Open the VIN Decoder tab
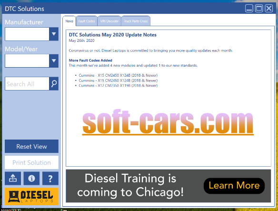 [109, 21]
